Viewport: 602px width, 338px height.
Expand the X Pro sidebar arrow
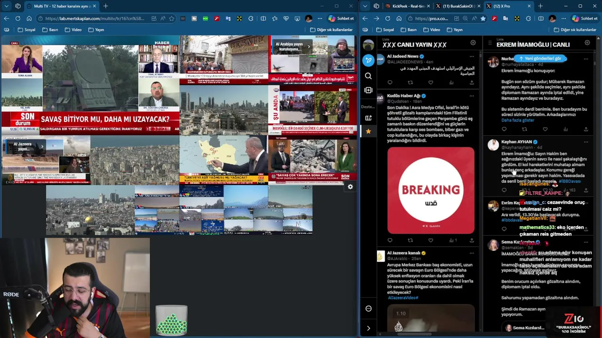pos(368,328)
